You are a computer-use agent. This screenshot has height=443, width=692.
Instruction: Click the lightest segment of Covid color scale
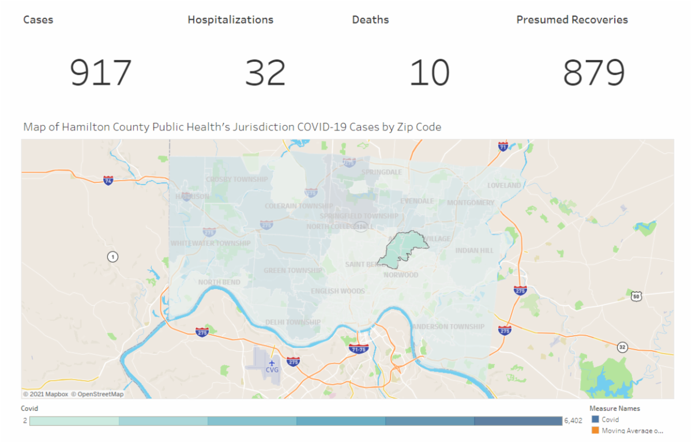[74, 421]
